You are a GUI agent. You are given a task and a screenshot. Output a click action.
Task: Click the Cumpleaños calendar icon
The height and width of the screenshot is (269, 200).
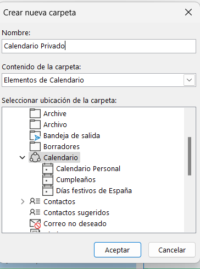[48, 179]
